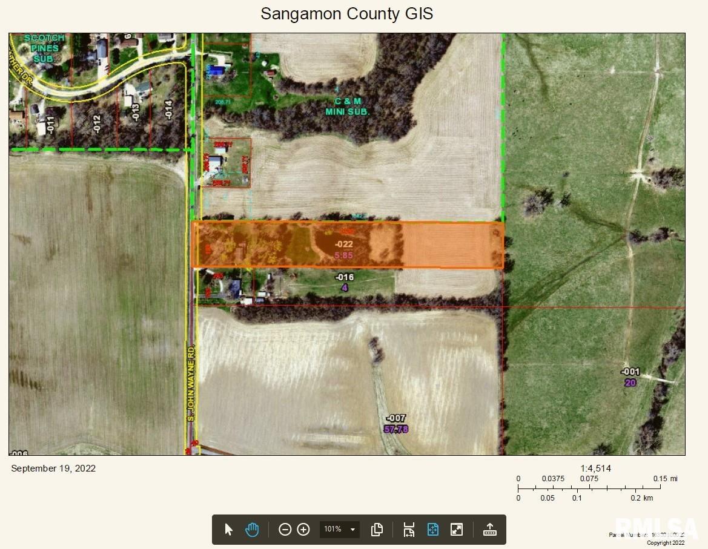Viewport: 708px width, 549px height.
Task: Open the page view options icon
Action: [x=377, y=529]
